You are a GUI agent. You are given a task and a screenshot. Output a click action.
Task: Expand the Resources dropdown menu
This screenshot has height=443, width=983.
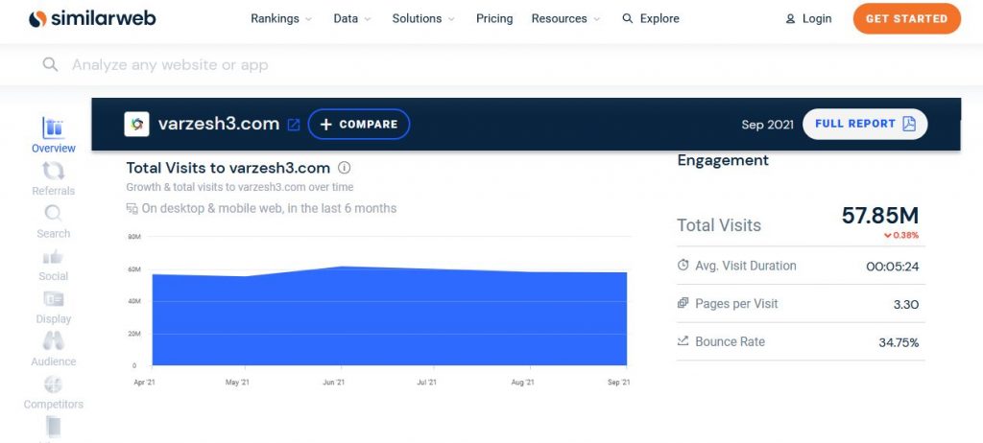565,18
